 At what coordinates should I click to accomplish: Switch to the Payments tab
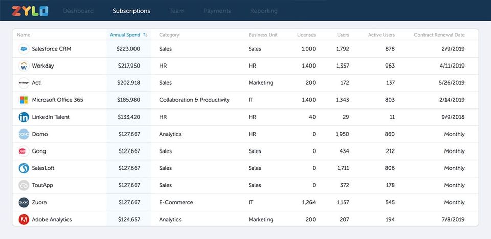[x=217, y=11]
